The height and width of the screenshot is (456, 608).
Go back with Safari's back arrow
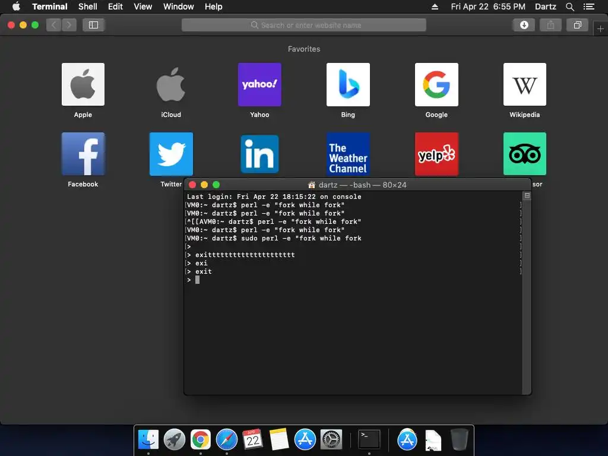(54, 25)
